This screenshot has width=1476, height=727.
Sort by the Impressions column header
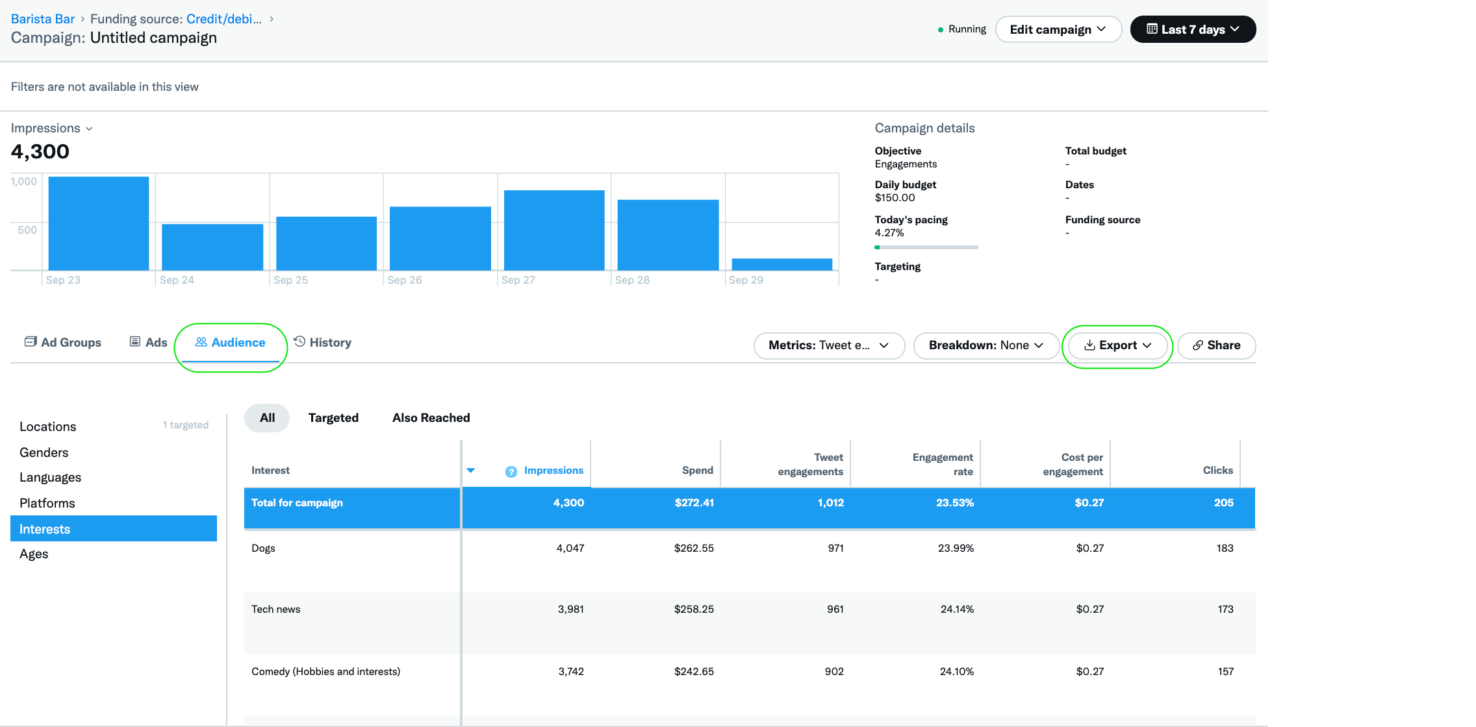pyautogui.click(x=553, y=471)
